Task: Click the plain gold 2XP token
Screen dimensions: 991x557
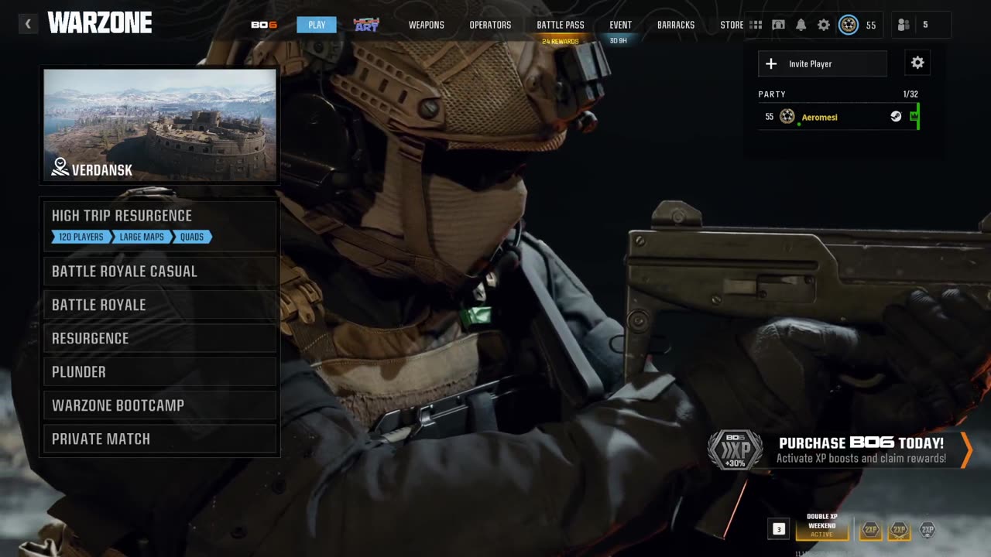Action: [871, 530]
